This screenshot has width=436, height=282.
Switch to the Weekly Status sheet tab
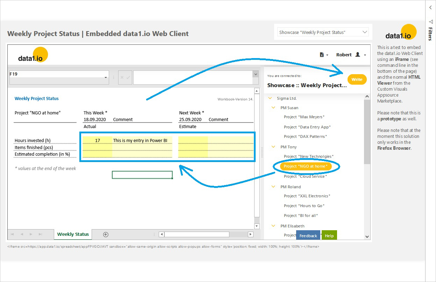point(72,234)
